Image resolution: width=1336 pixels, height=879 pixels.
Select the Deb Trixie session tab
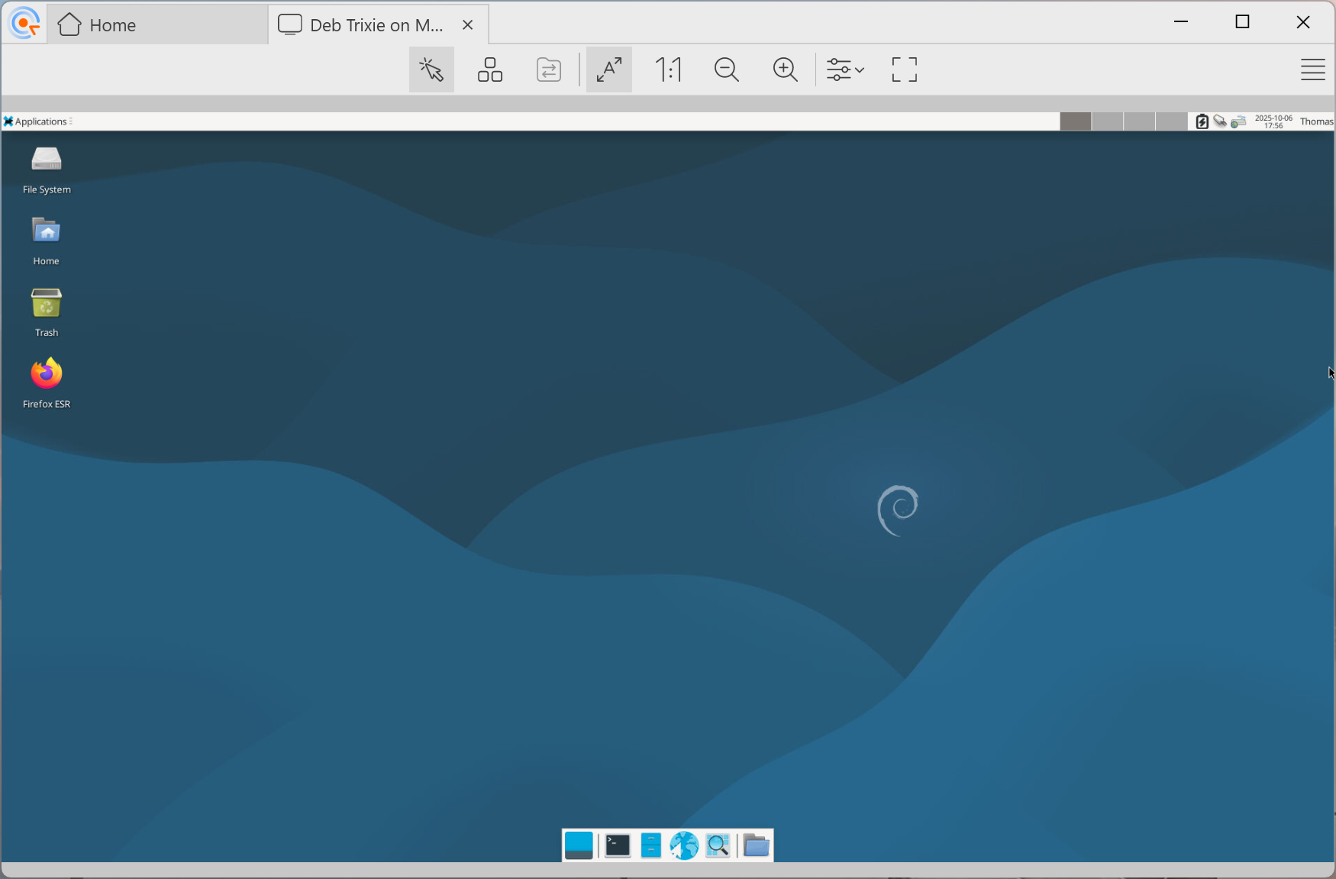click(x=366, y=24)
